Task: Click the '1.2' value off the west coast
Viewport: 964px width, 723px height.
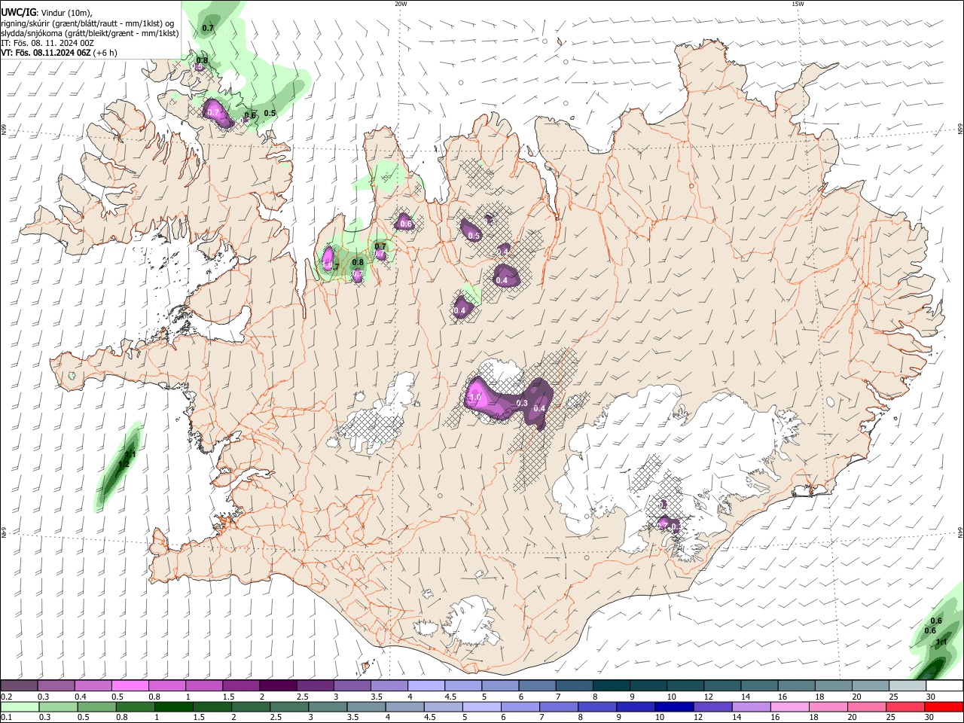Action: pos(124,465)
